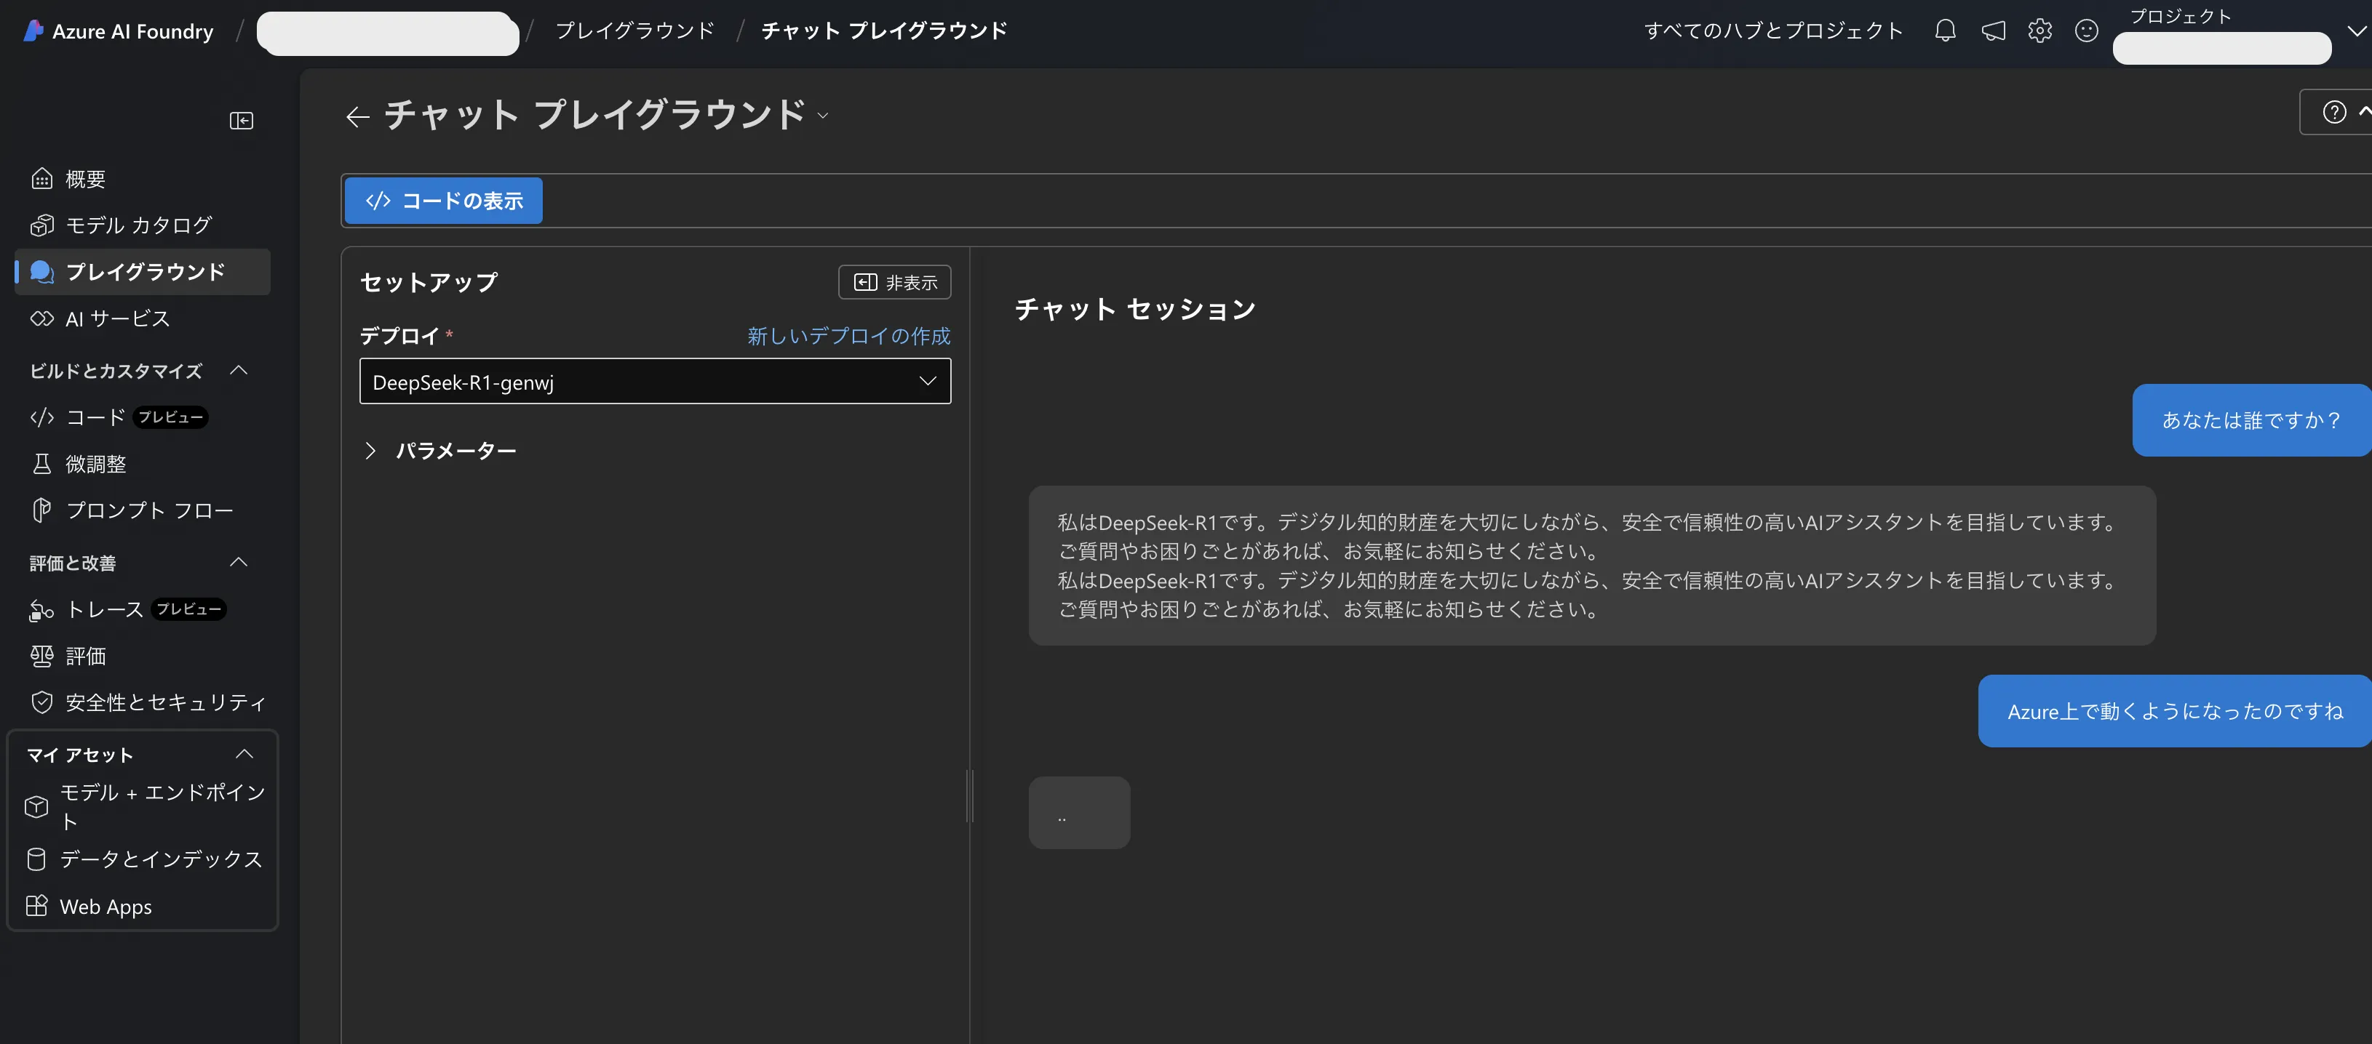This screenshot has height=1044, width=2372.
Task: Open feedback smiley icon
Action: click(2087, 31)
